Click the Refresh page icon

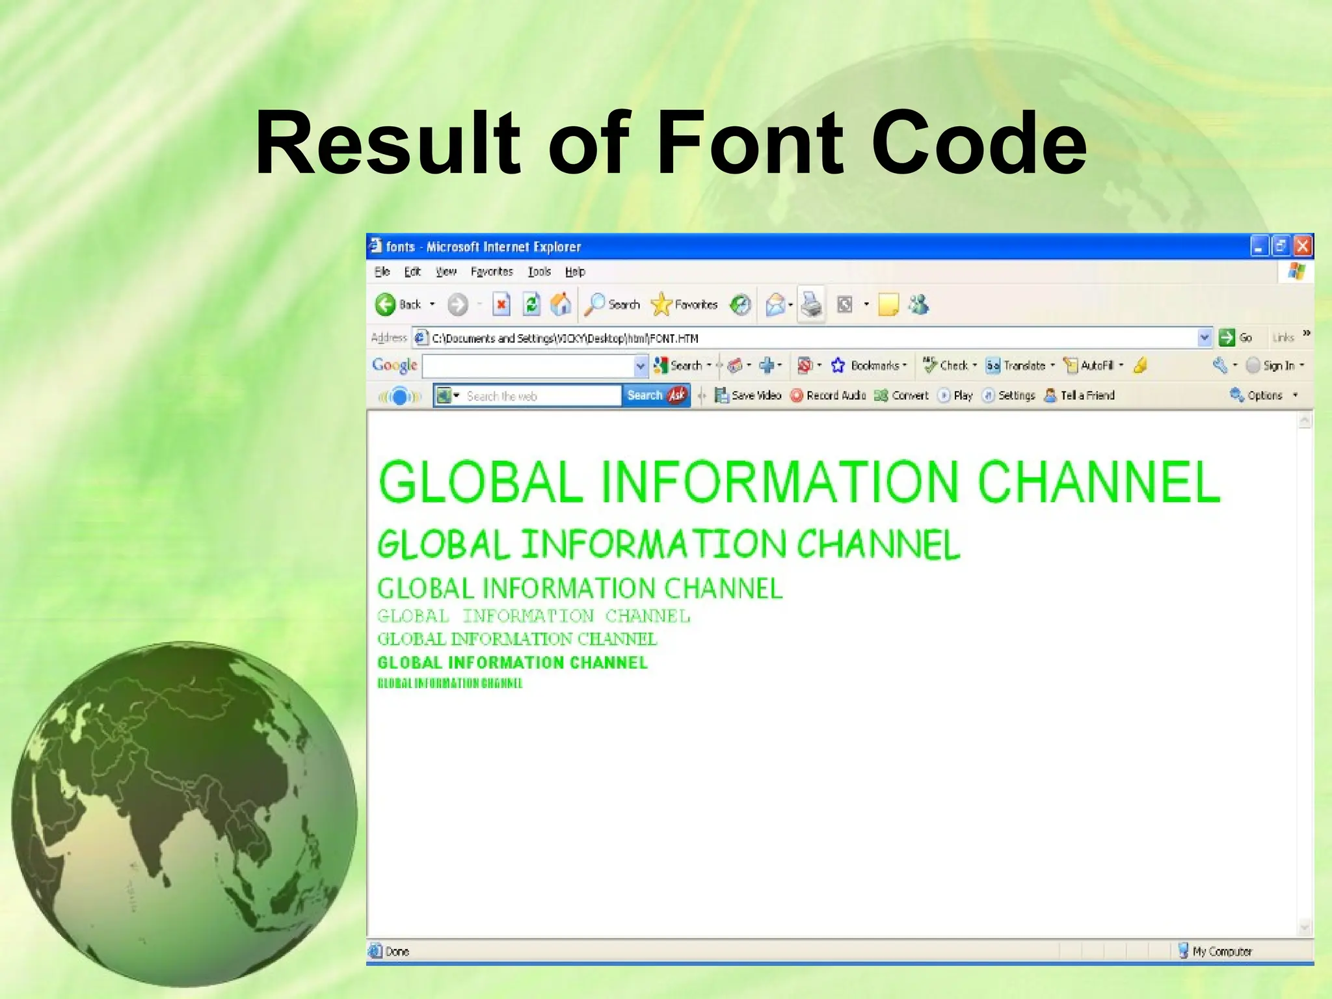[x=531, y=304]
